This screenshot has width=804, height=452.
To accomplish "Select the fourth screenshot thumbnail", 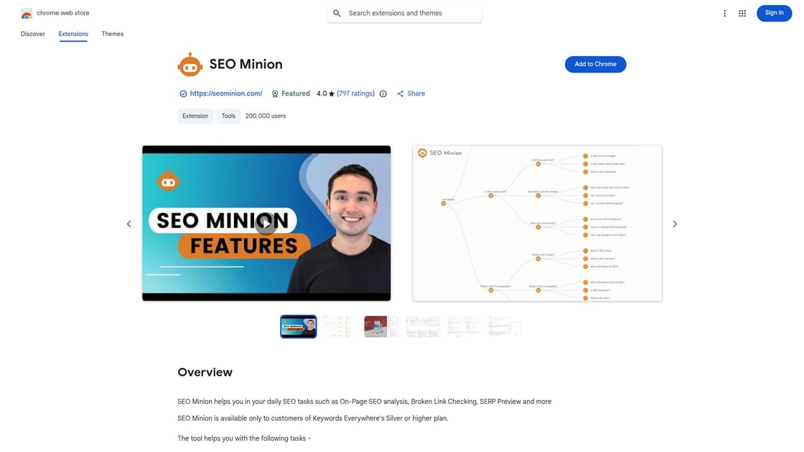I will (x=423, y=326).
